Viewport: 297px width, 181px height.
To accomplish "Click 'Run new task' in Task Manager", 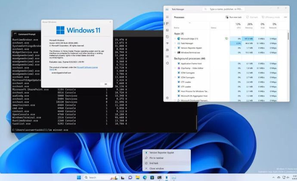I will (233, 17).
